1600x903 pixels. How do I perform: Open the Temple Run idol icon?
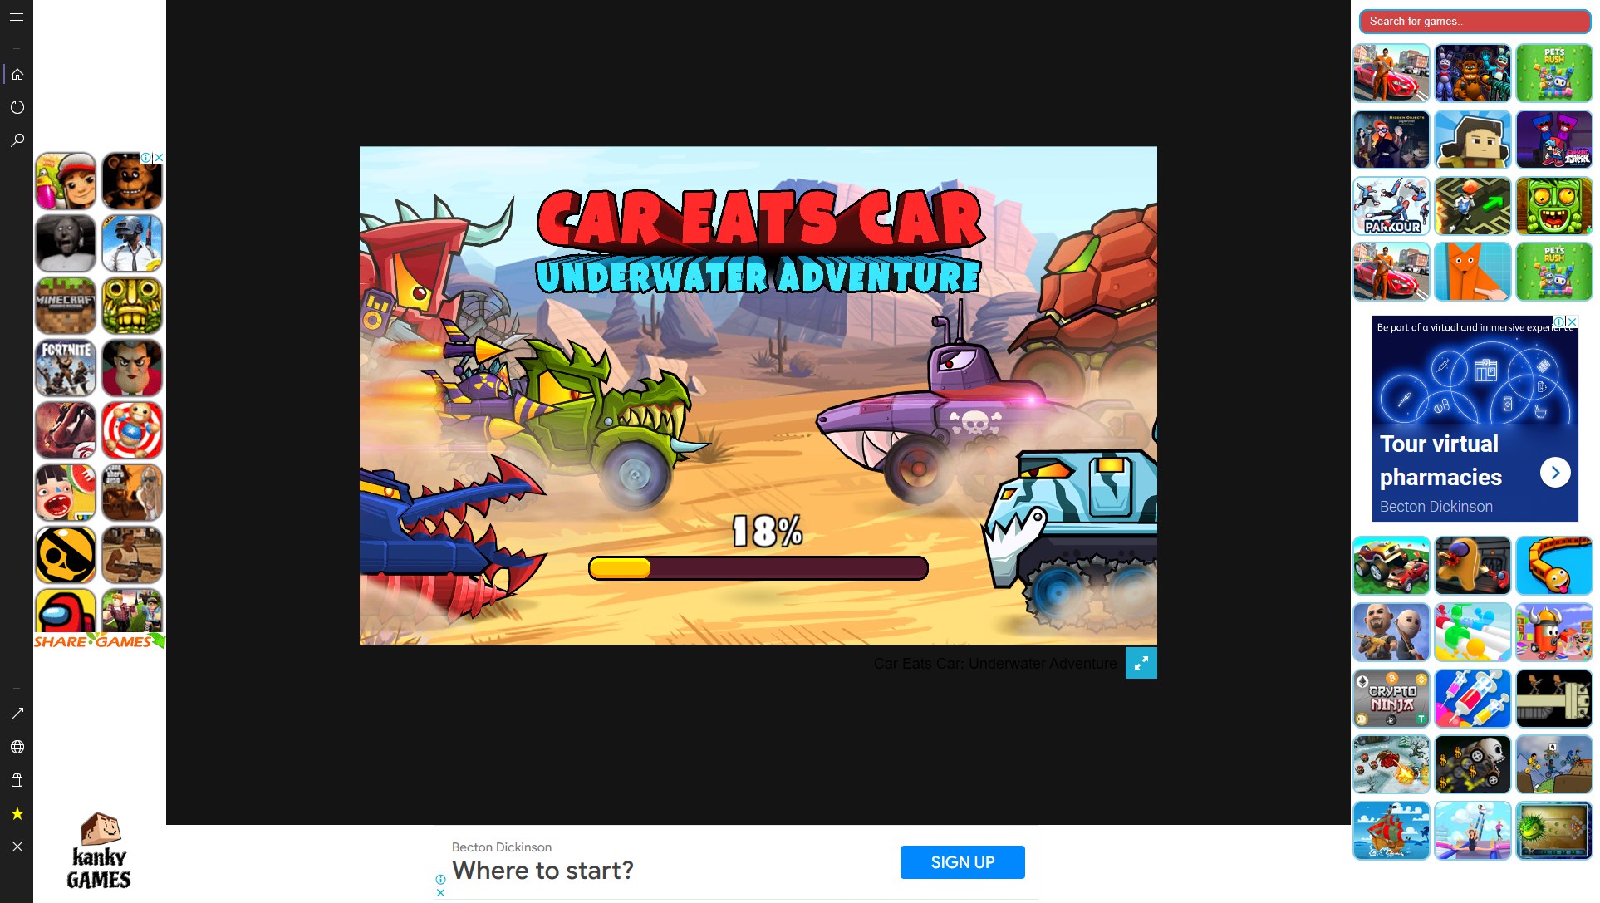tap(132, 306)
